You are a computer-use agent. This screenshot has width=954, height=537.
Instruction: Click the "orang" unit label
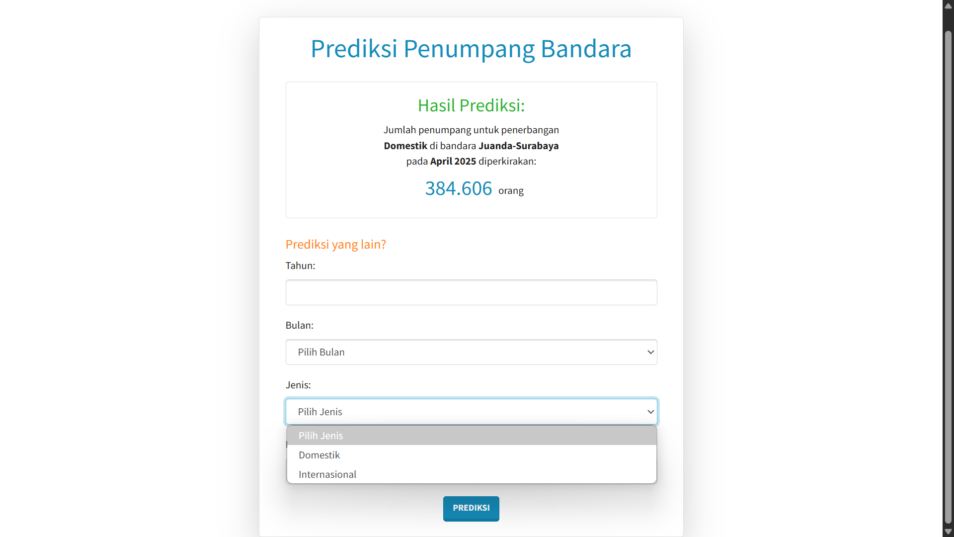coord(510,190)
